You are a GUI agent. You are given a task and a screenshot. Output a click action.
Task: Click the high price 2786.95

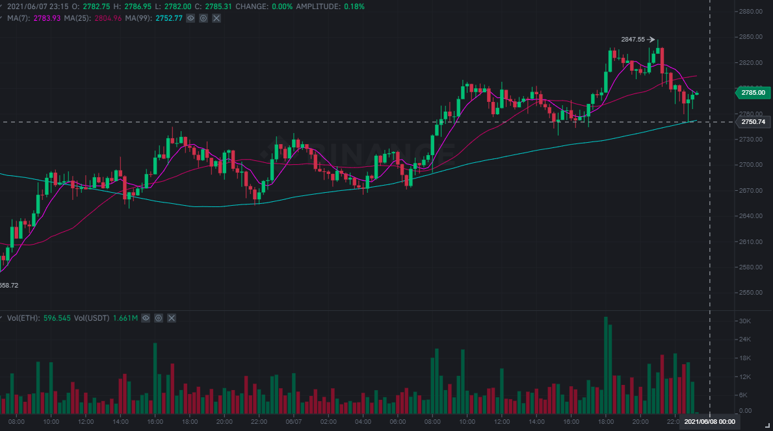coord(138,7)
